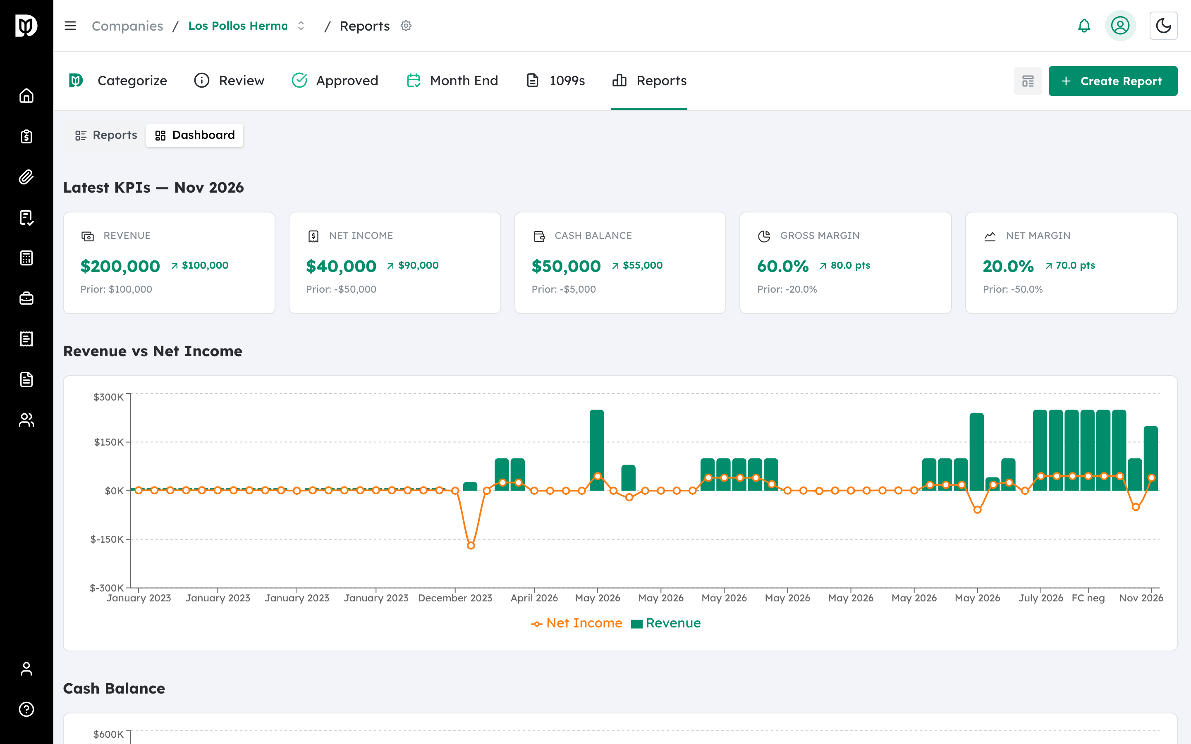Click the $50,000 cash balance value
This screenshot has width=1191, height=744.
566,266
